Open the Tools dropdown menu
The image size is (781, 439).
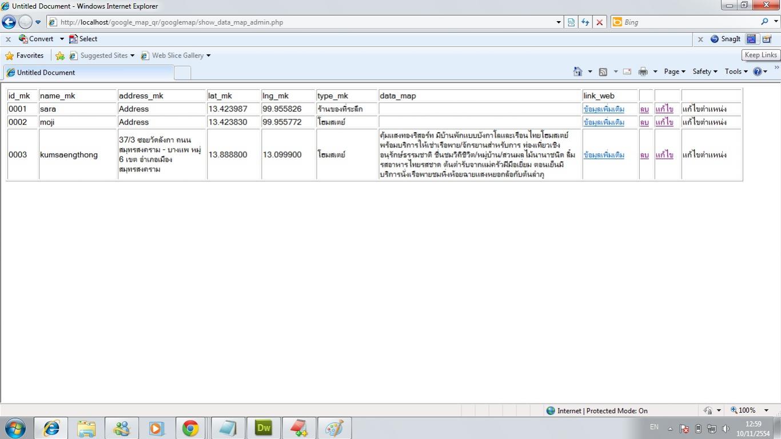(736, 71)
